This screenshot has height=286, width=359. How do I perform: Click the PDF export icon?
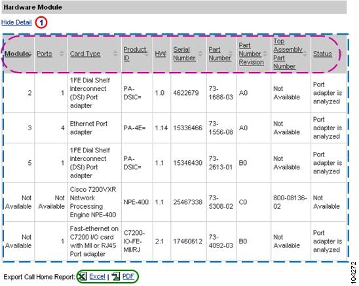(x=115, y=277)
